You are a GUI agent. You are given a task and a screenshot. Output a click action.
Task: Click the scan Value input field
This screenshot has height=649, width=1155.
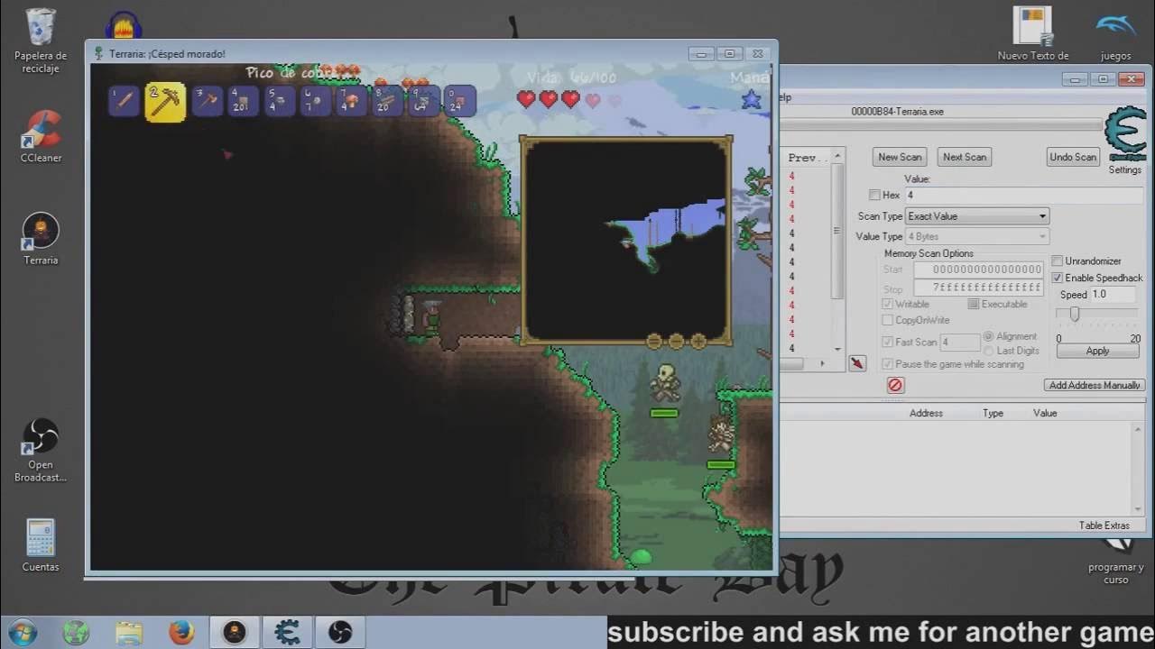coord(1024,195)
